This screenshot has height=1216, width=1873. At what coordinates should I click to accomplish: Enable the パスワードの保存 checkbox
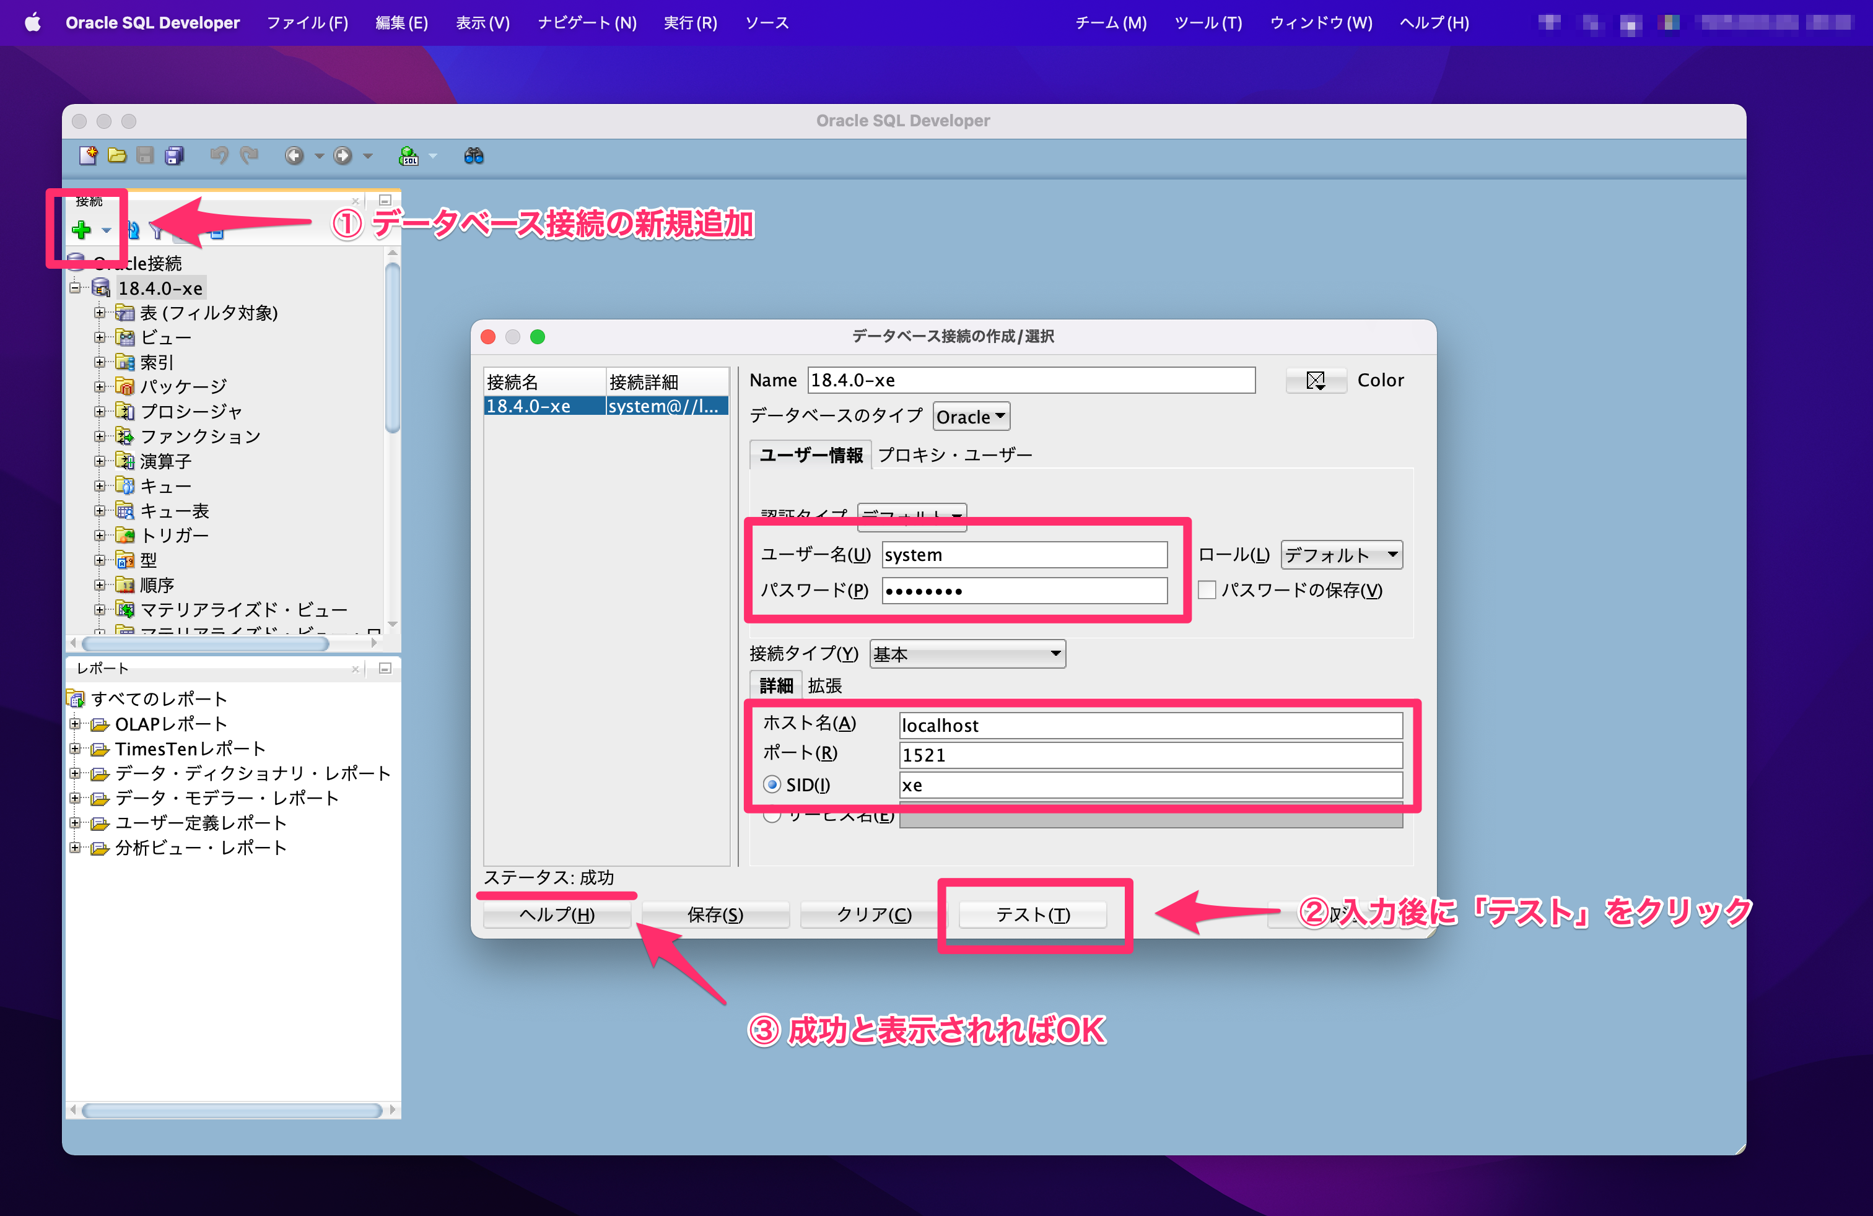click(x=1207, y=590)
